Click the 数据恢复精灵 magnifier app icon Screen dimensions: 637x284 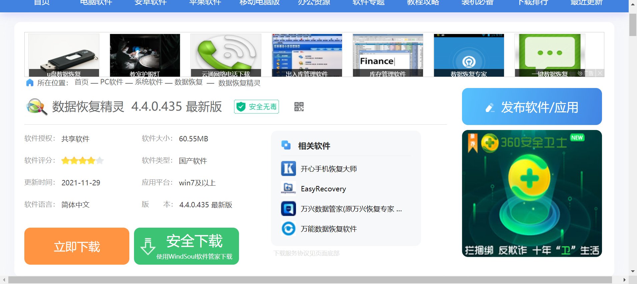[36, 107]
